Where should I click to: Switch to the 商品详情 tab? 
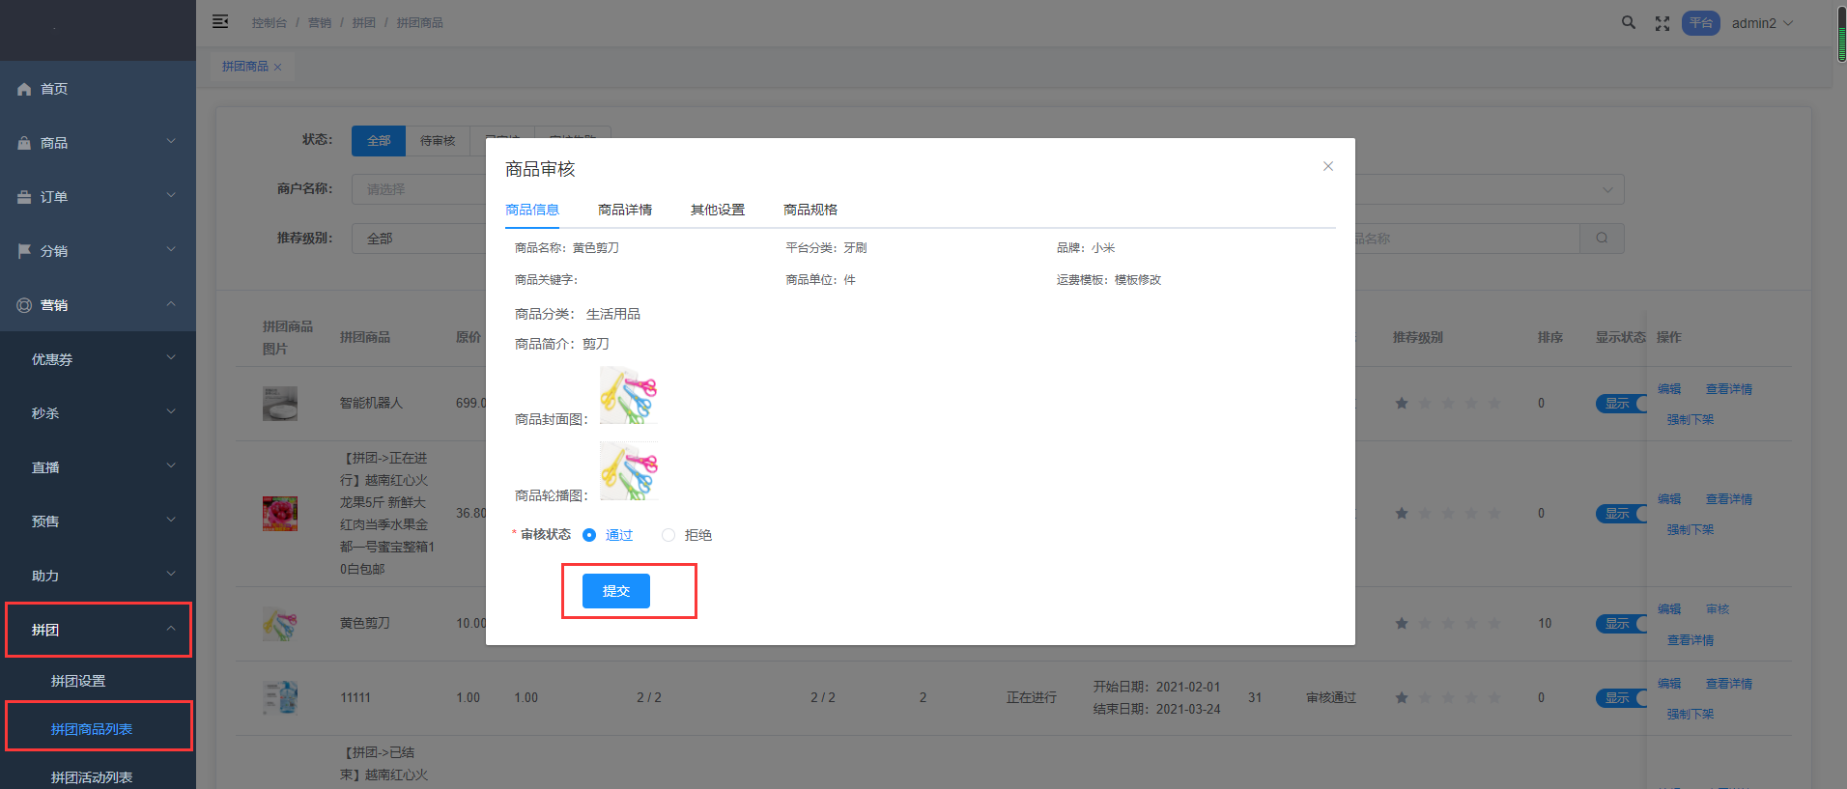625,210
